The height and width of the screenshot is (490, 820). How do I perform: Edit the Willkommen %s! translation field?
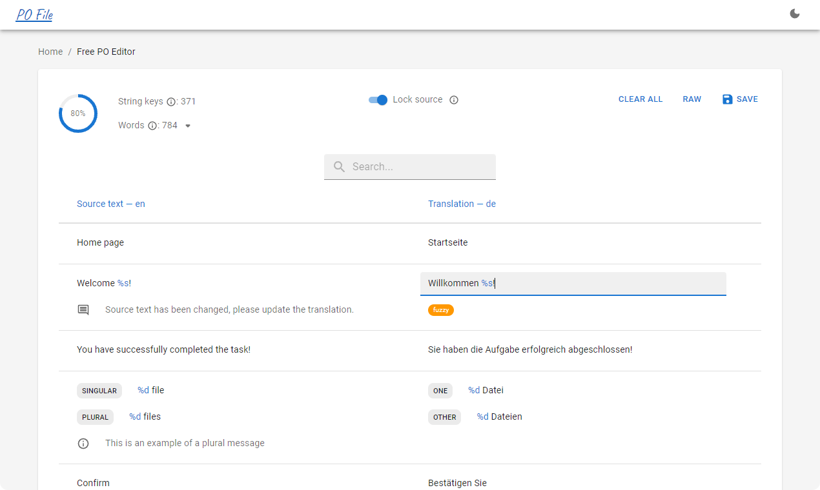573,284
